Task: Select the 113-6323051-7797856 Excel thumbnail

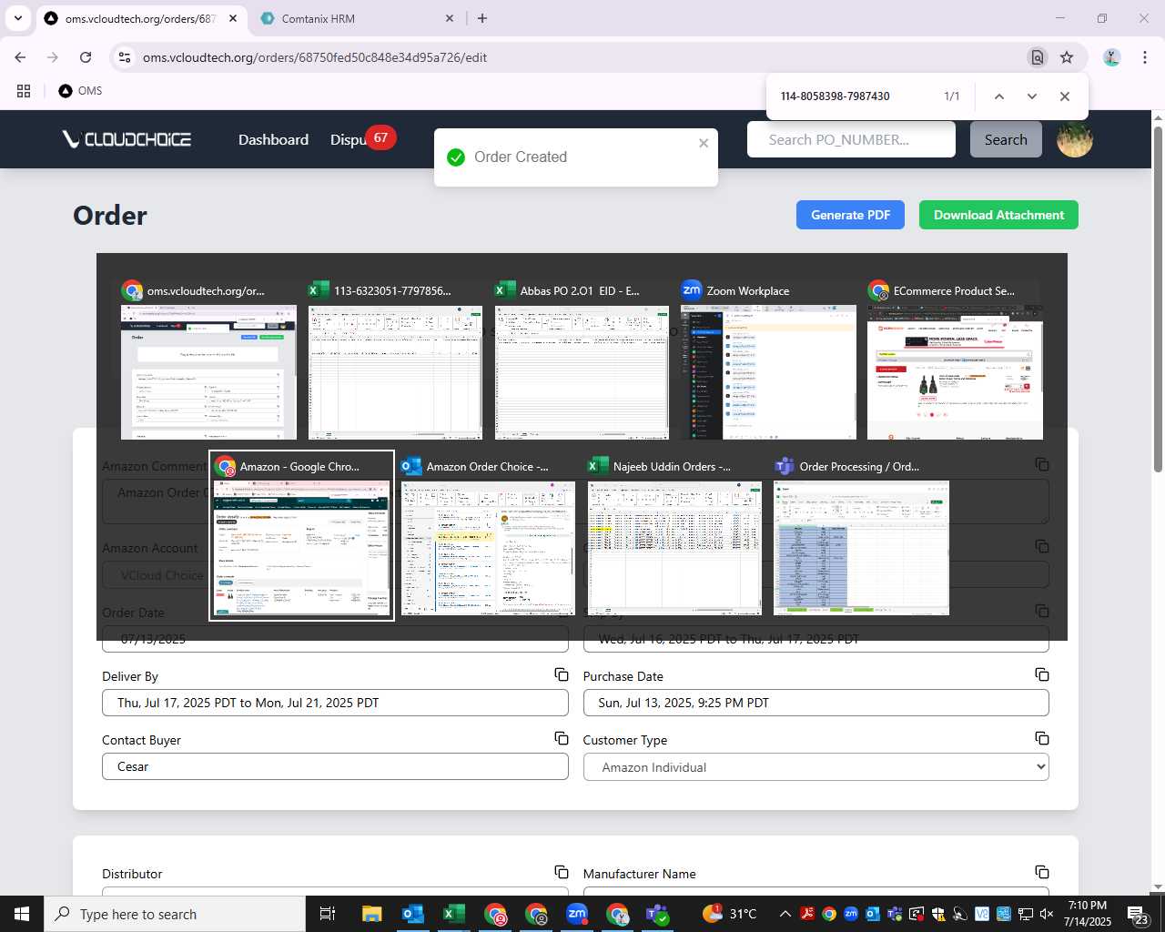Action: [x=395, y=360]
